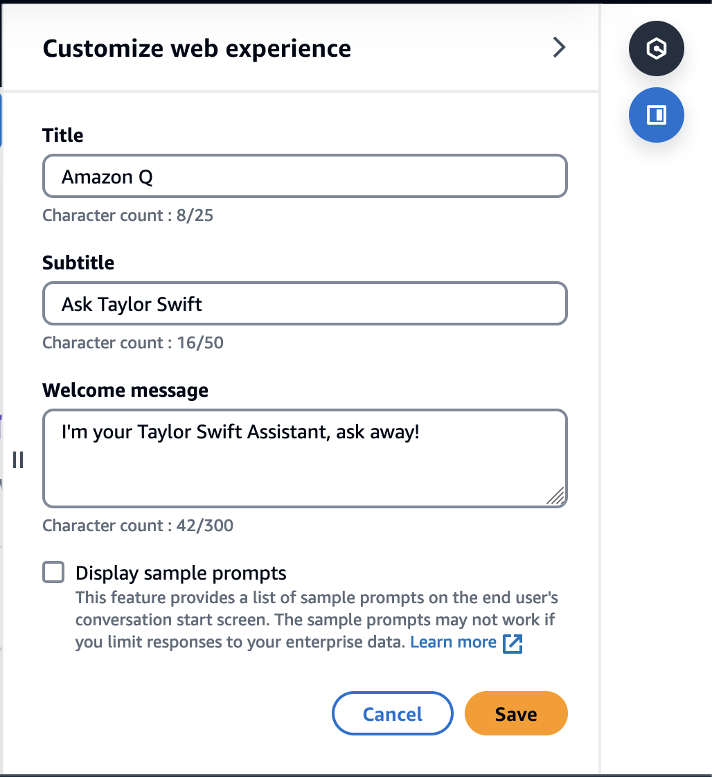
Task: Focus the Title input containing Amazon Q
Action: pos(305,177)
